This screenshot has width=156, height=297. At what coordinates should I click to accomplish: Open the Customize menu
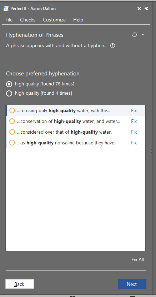tap(54, 20)
